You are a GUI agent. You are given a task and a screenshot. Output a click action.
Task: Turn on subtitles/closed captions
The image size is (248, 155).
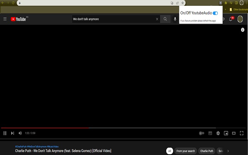[x=210, y=133]
